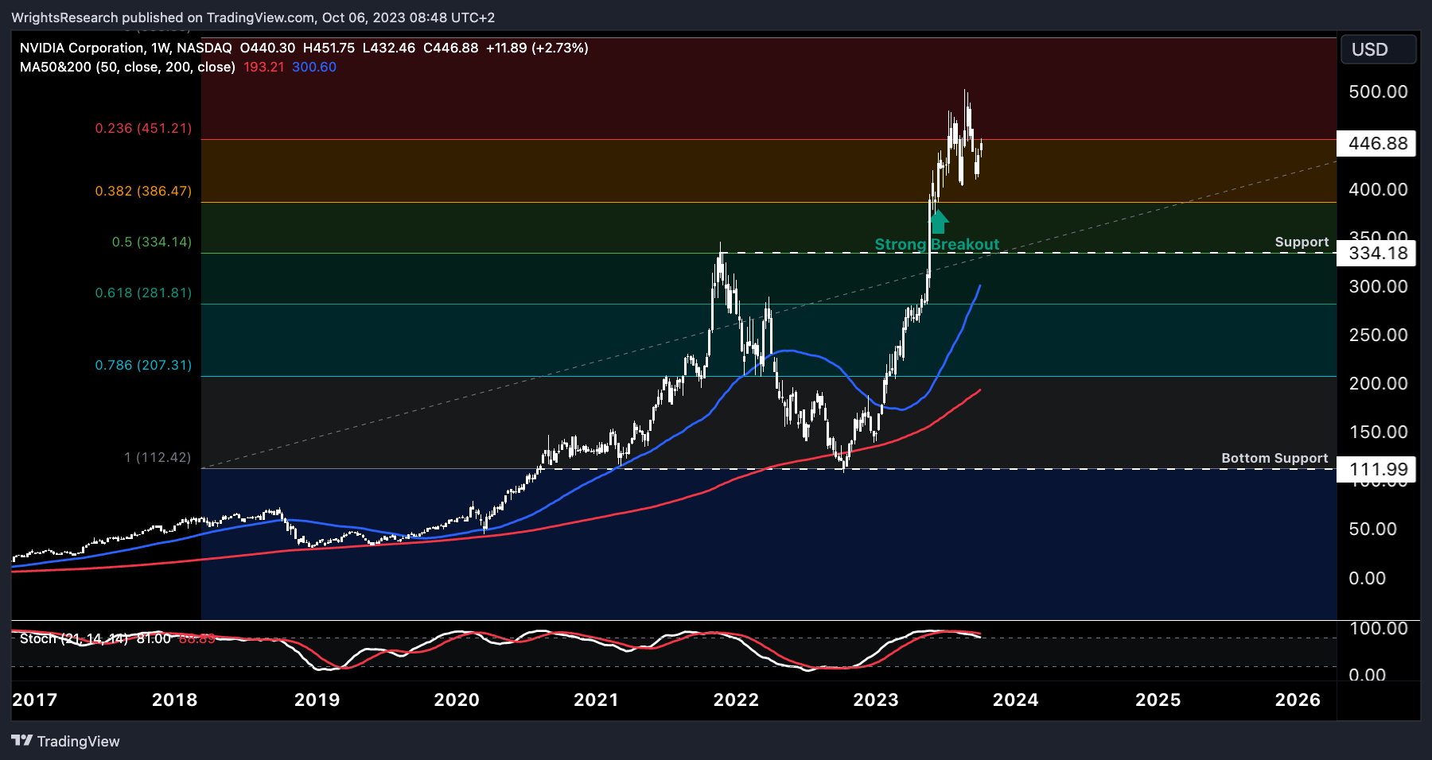Click the 2020 label on the time axis
The height and width of the screenshot is (760, 1432).
tap(457, 700)
